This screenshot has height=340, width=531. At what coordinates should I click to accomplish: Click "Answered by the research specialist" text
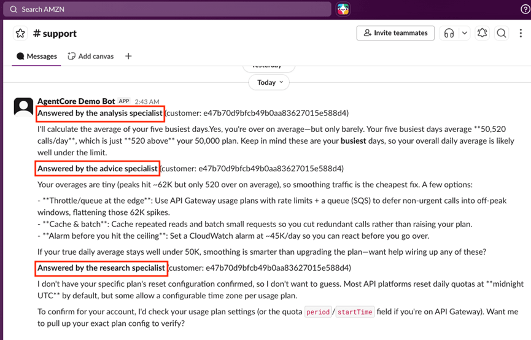click(x=101, y=268)
